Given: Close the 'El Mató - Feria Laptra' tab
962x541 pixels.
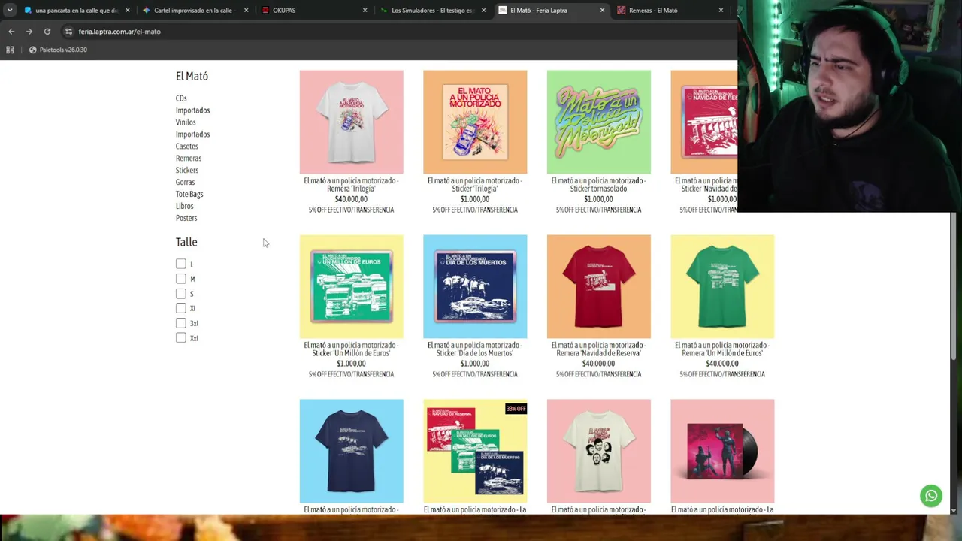Looking at the screenshot, I should [602, 11].
